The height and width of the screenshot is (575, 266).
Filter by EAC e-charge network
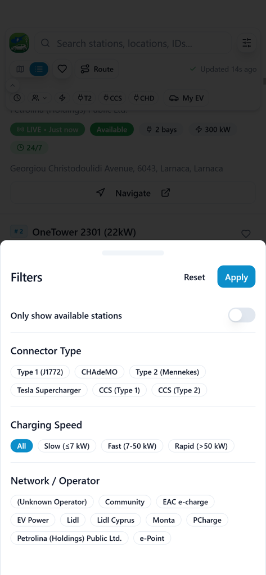186,501
